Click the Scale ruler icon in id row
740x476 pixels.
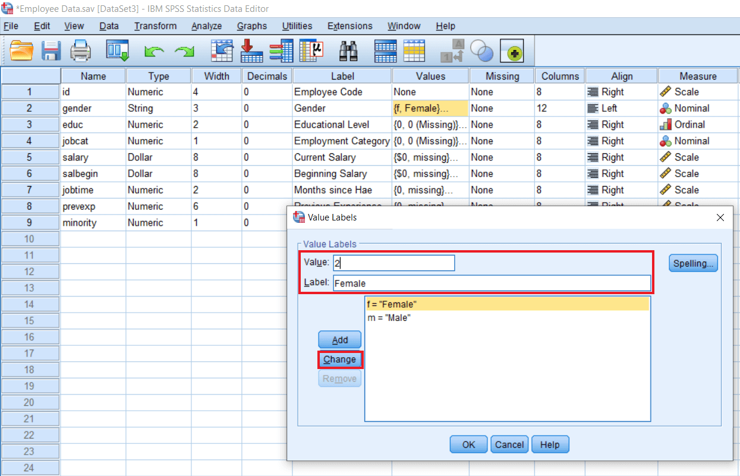(665, 92)
